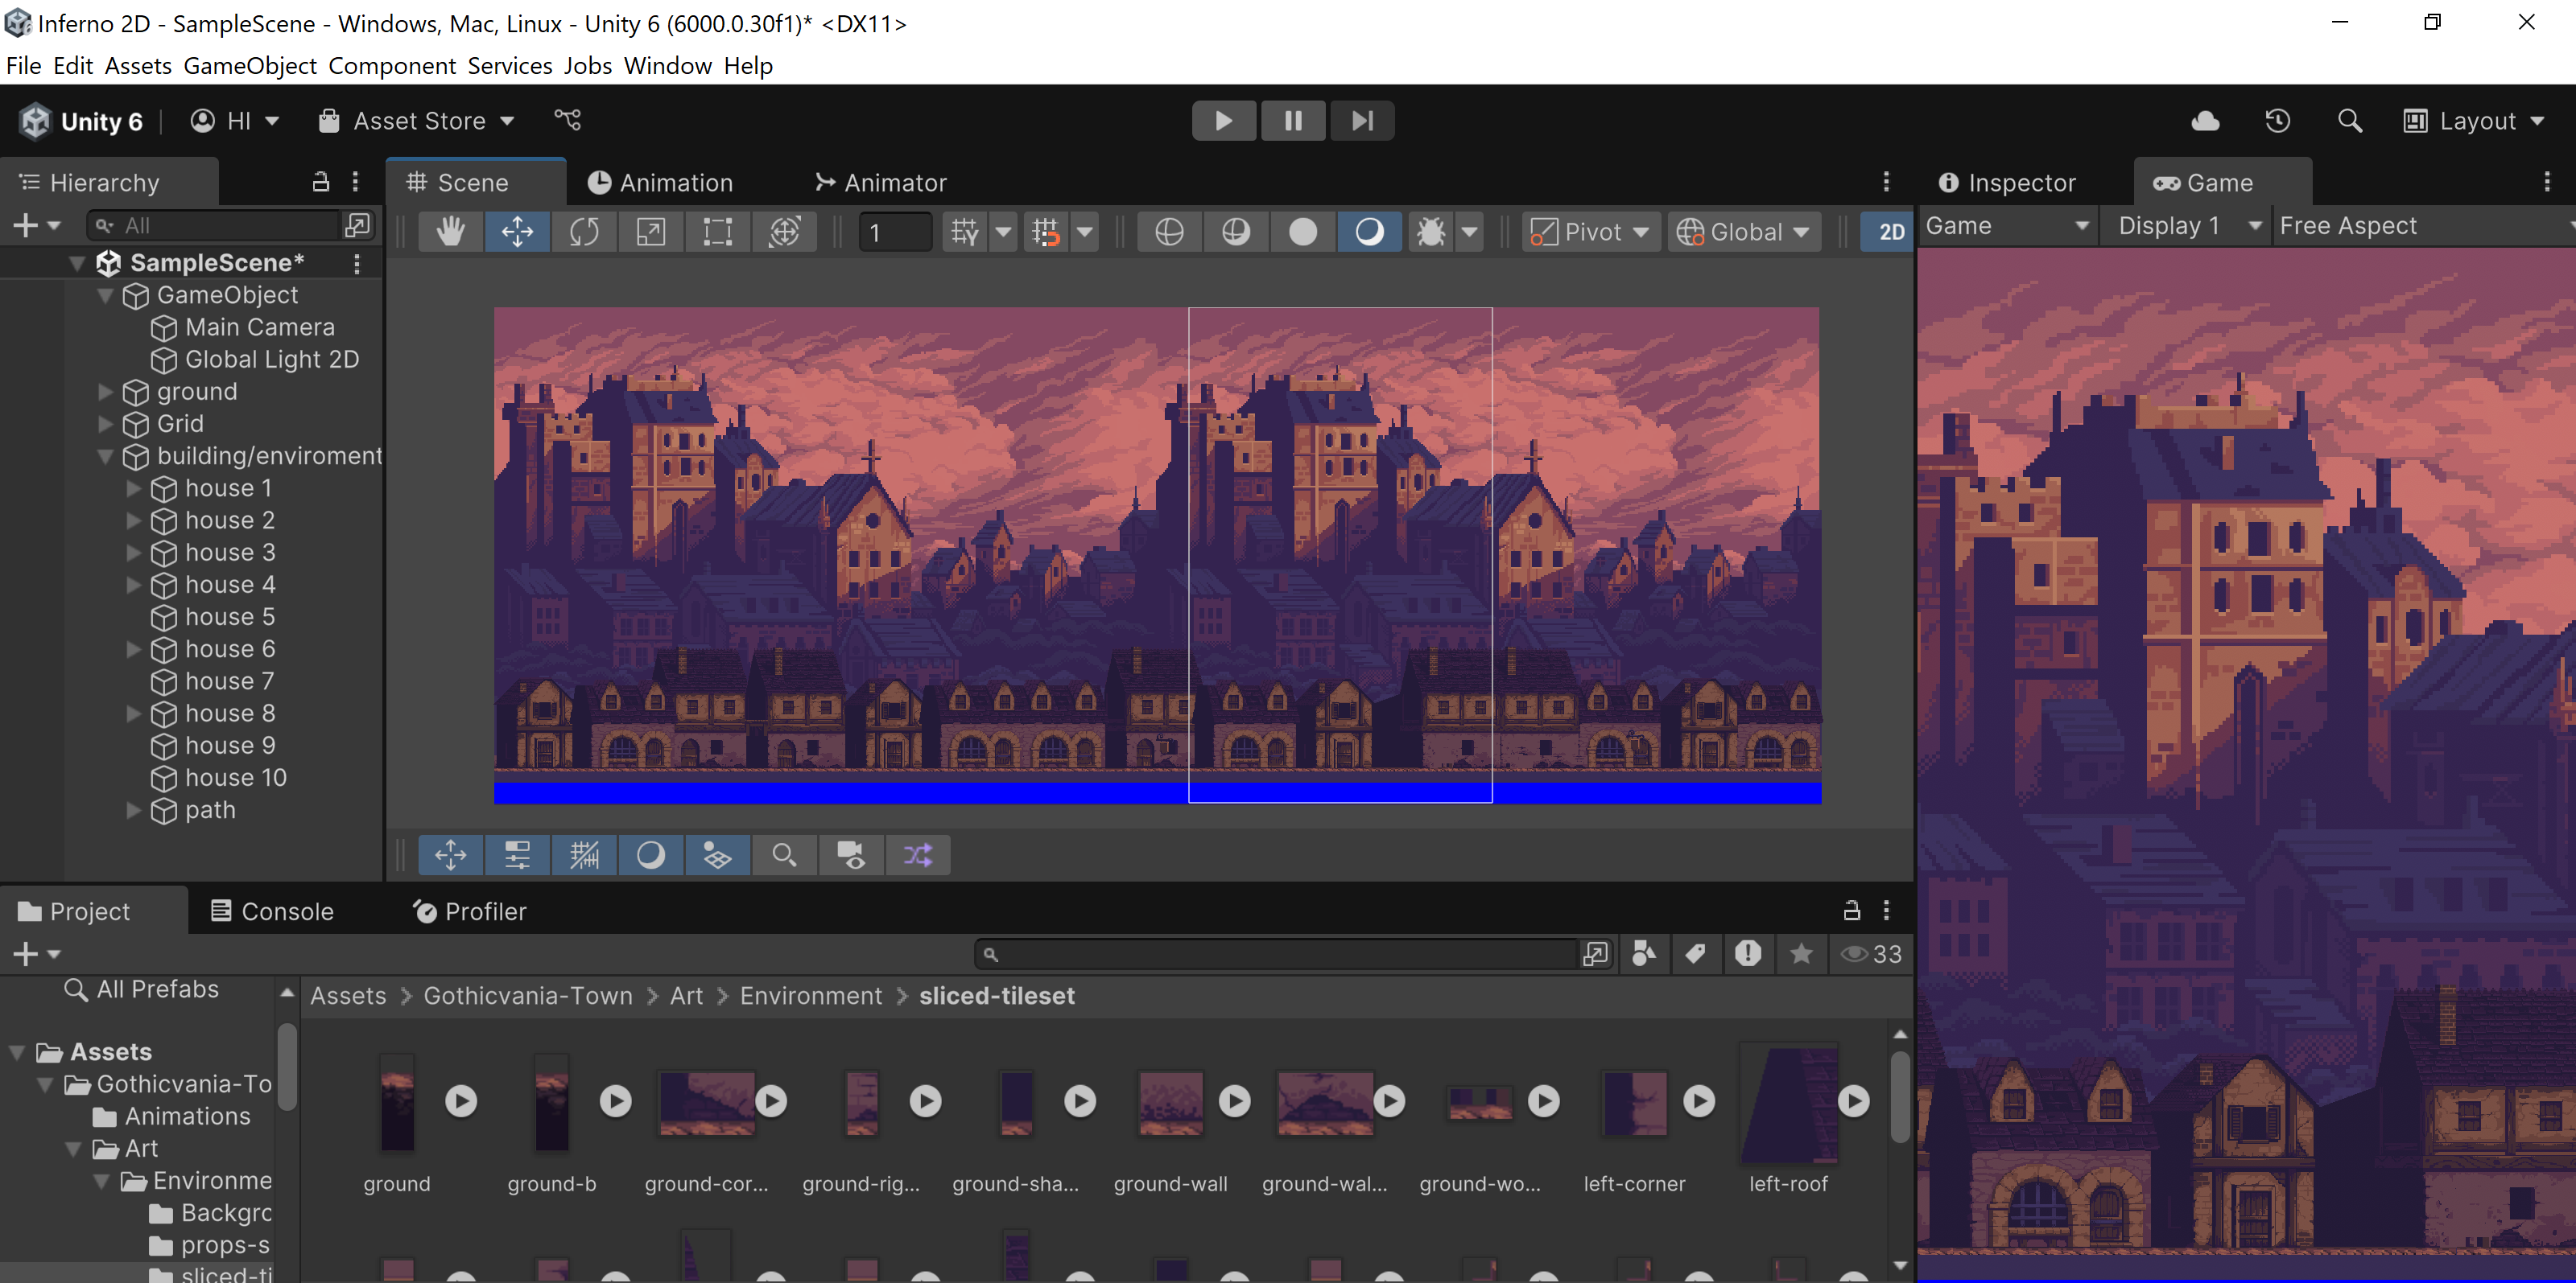
Task: Select the Transform tool
Action: (785, 232)
